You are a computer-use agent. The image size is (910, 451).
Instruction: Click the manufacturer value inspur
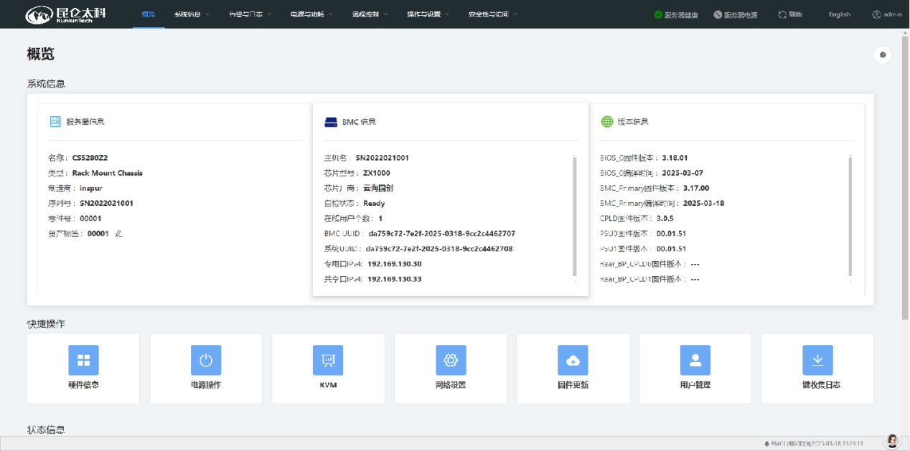(x=91, y=188)
